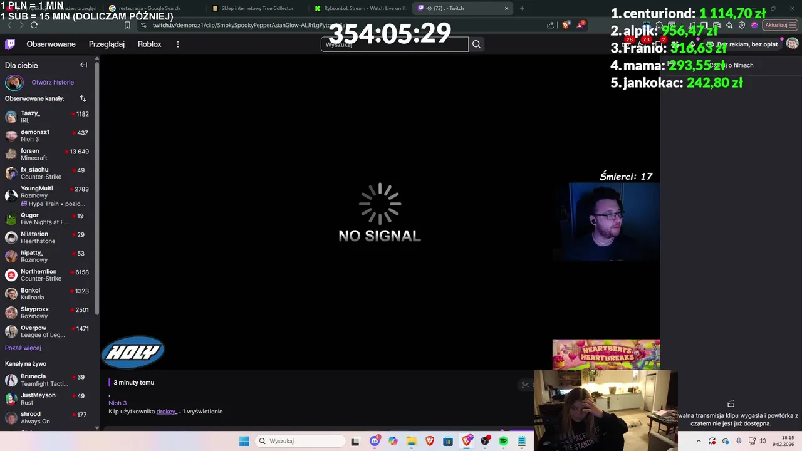Open Qugor channel in sidebar

pyautogui.click(x=48, y=219)
